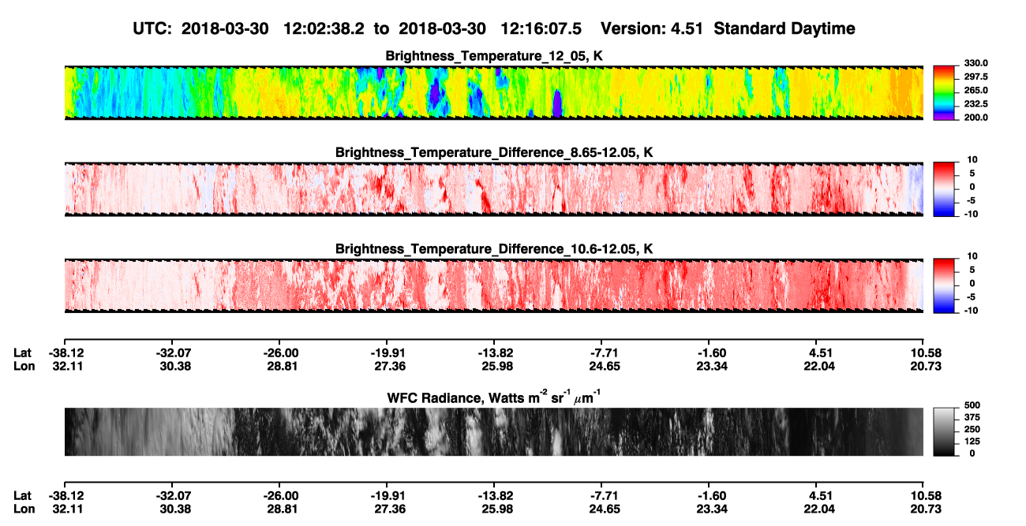Viewport: 1026px width, 526px height.
Task: Click the 'Lon' label of bottom axis
Action: (x=24, y=509)
